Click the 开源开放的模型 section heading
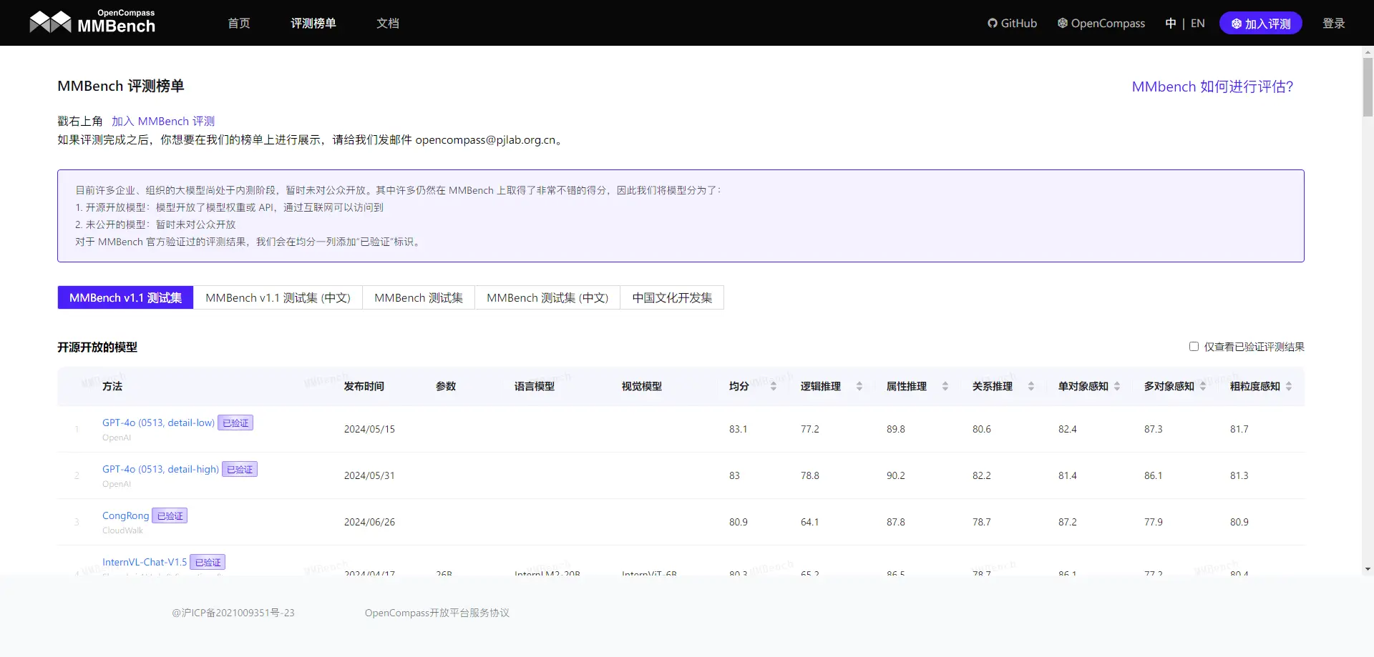1374x657 pixels. 97,347
